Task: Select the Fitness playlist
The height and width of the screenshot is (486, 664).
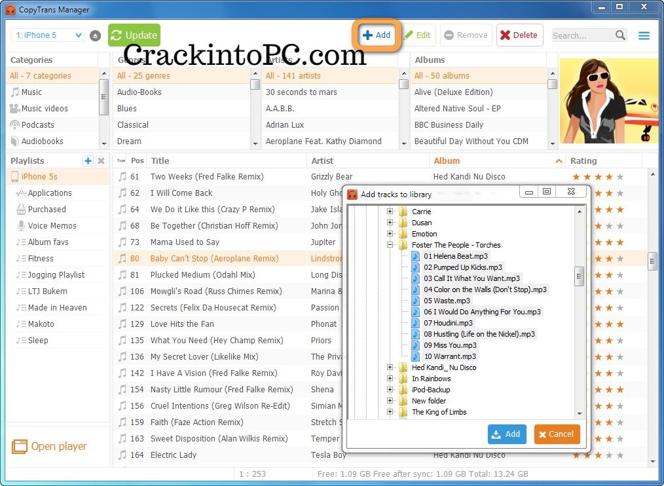Action: [58, 259]
